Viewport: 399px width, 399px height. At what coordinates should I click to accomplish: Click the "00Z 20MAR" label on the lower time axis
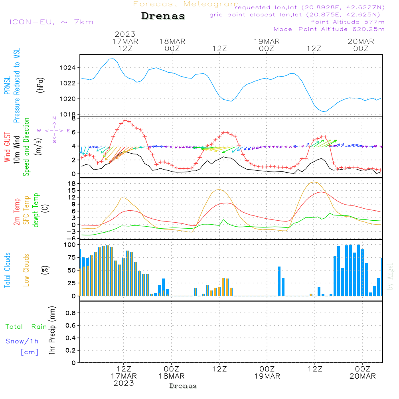pyautogui.click(x=363, y=373)
